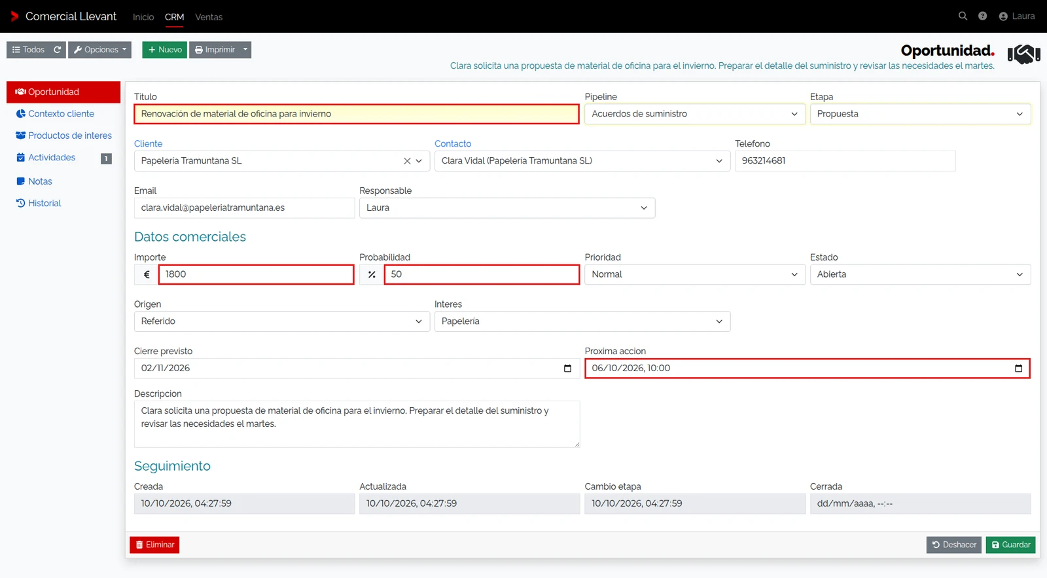Open calendar picker for Cierre previsto
1047x578 pixels.
[567, 369]
